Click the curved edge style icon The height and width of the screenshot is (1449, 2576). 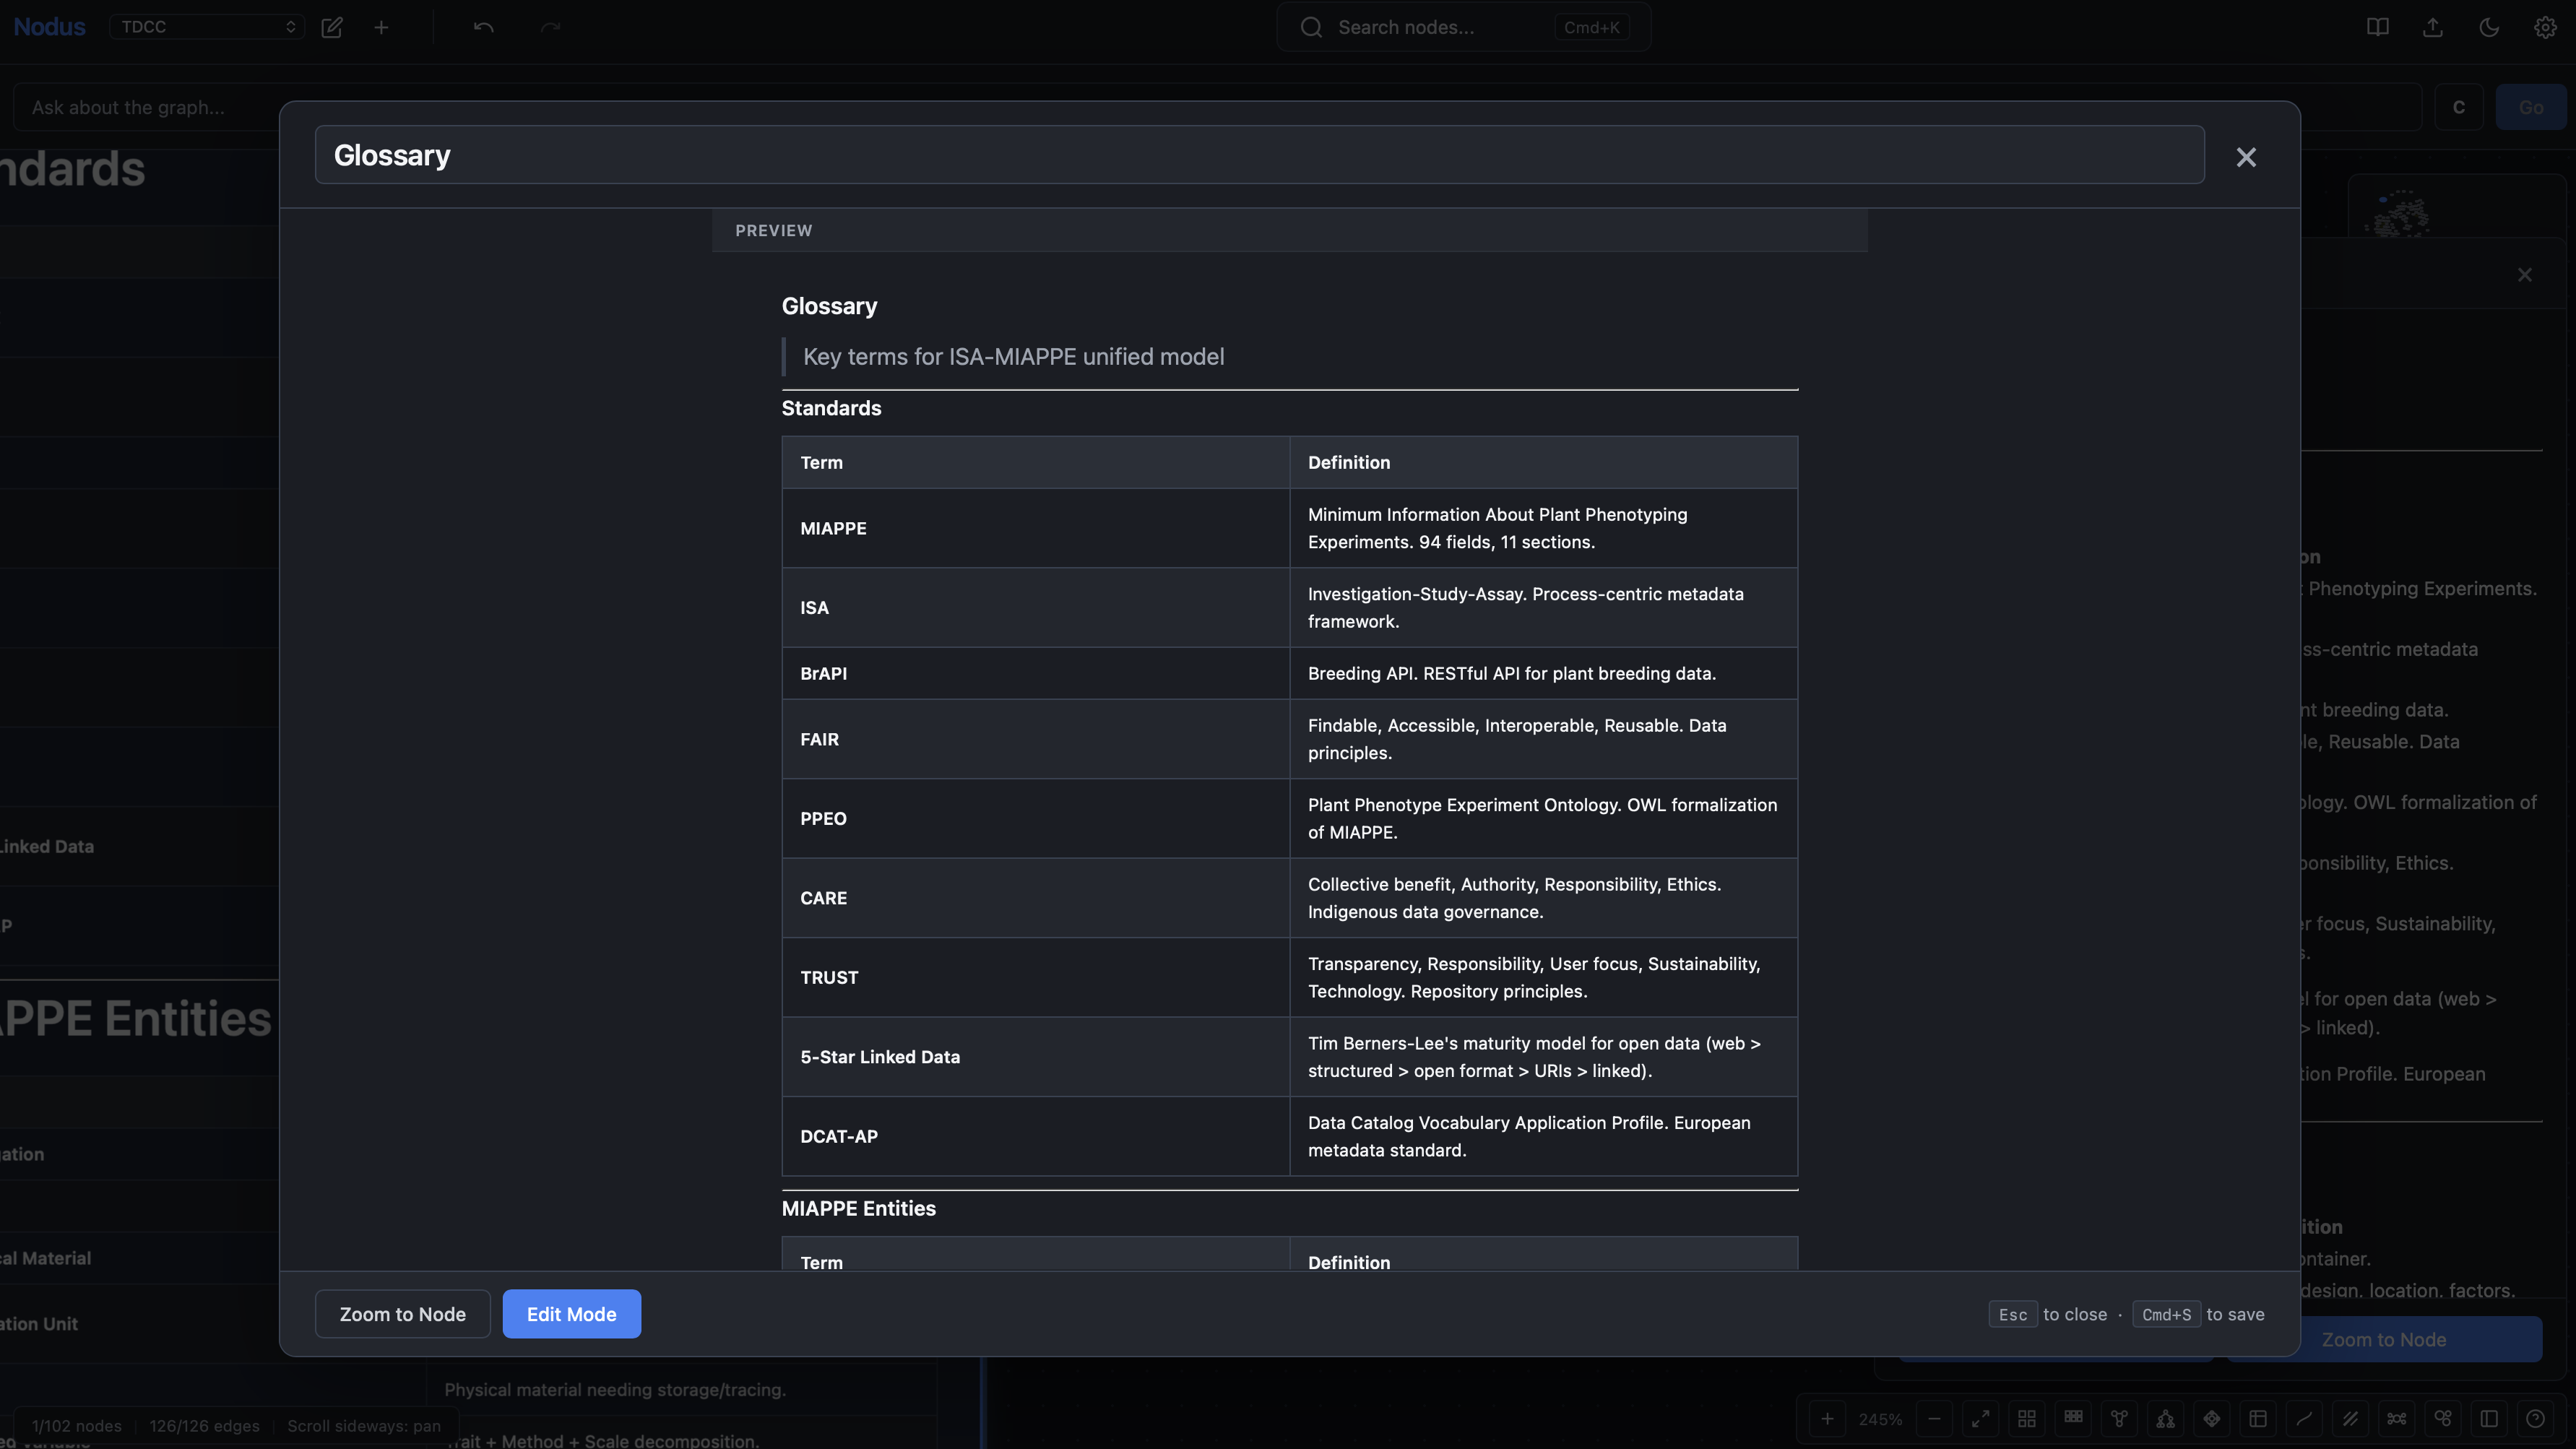2304,1419
